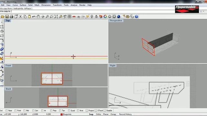Open the Analyze menu

pos(74,5)
